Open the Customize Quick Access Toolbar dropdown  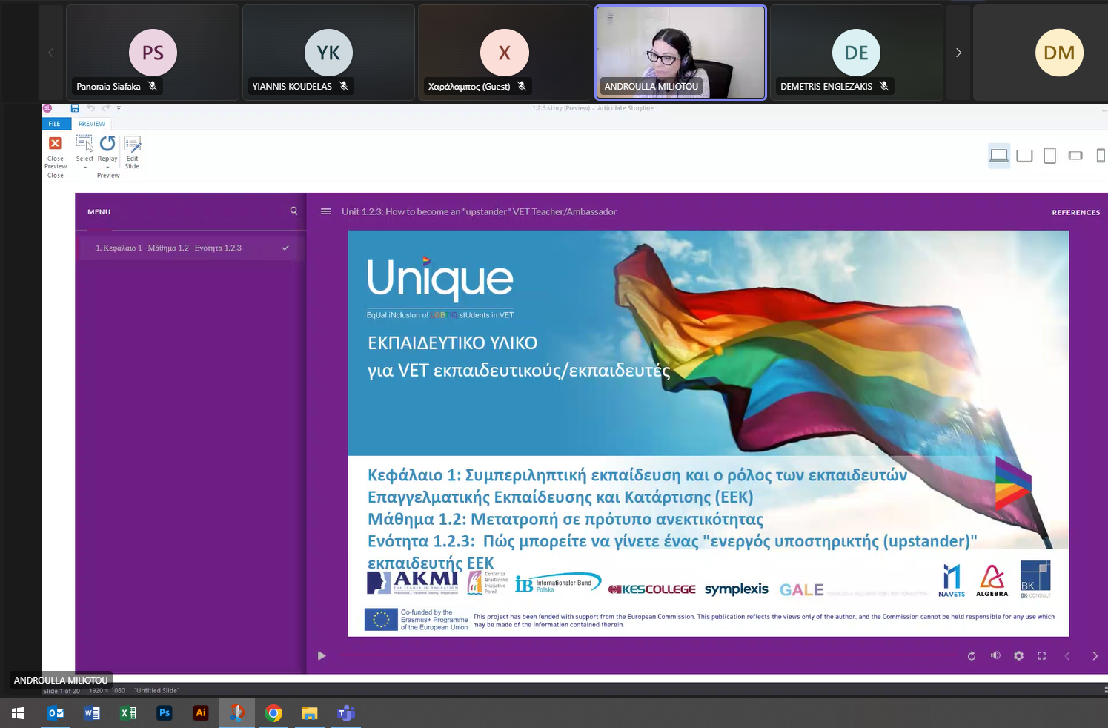click(x=119, y=108)
